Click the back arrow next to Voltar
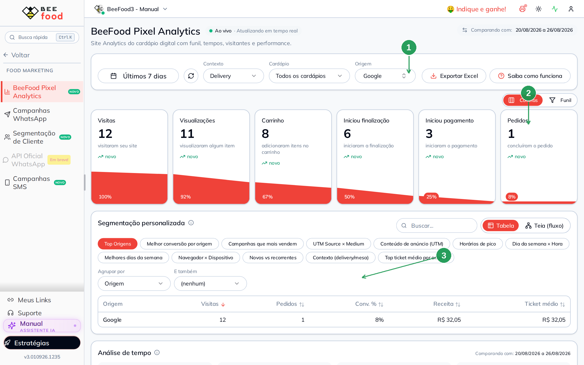The height and width of the screenshot is (365, 584). [x=6, y=55]
